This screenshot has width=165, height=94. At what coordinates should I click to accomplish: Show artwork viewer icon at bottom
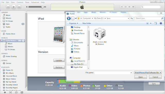tap(22, 92)
